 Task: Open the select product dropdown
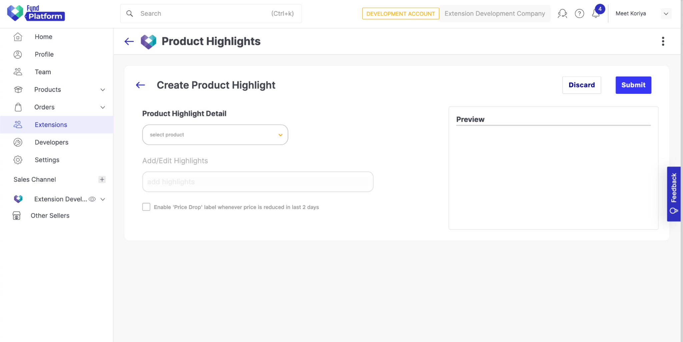point(215,135)
